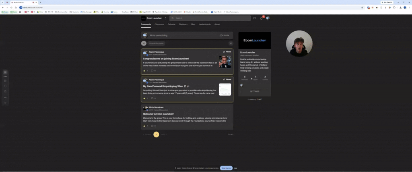Click Stop sharing in Loom screen share bar

tap(226, 168)
